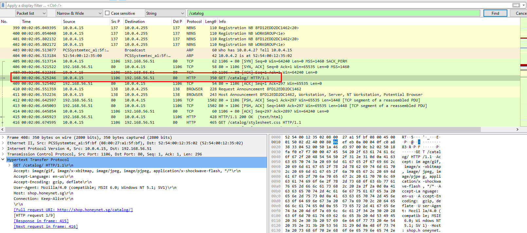Click the display filter bookmark icon
527x233 pixels.
tap(3, 5)
